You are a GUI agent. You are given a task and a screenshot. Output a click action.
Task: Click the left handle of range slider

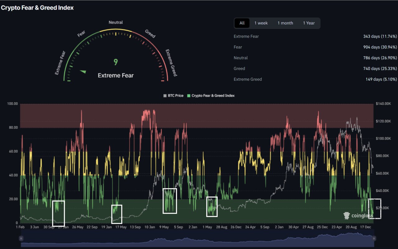pos(21,238)
